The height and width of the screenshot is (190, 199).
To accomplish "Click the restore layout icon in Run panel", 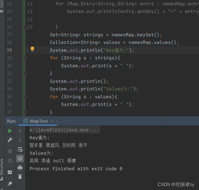I will (10, 172).
